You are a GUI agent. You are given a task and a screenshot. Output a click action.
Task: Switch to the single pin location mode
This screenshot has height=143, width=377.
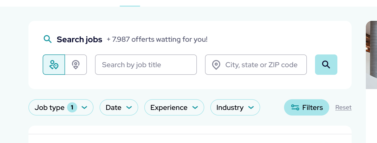[x=76, y=65]
